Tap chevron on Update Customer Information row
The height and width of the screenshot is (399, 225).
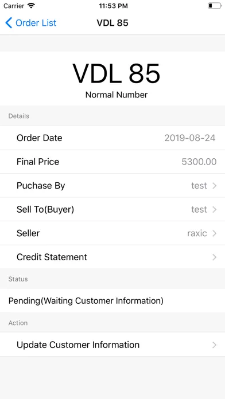coord(215,345)
